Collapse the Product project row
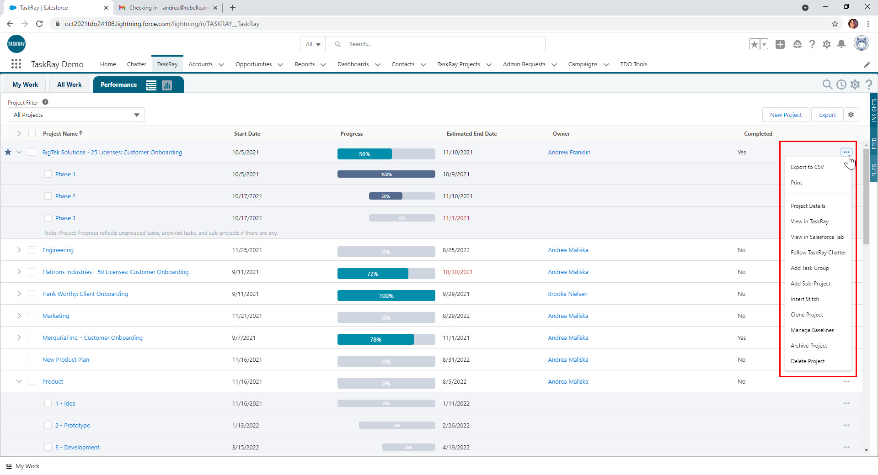 pyautogui.click(x=19, y=381)
